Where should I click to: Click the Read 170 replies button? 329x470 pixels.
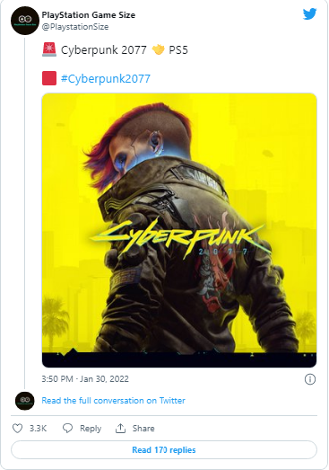164,449
